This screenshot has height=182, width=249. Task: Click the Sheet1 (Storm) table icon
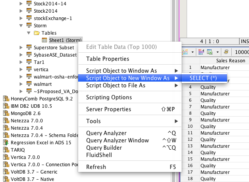45,40
